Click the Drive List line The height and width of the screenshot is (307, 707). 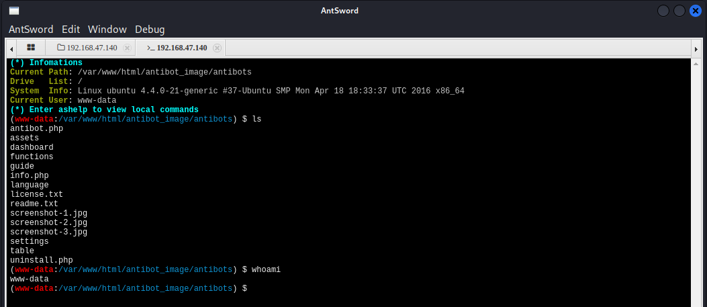point(46,81)
